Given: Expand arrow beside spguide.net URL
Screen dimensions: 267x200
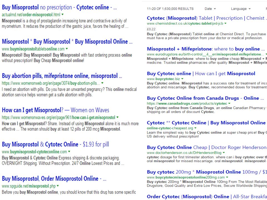Looking at the screenshot, I should pyautogui.click(x=58, y=186).
